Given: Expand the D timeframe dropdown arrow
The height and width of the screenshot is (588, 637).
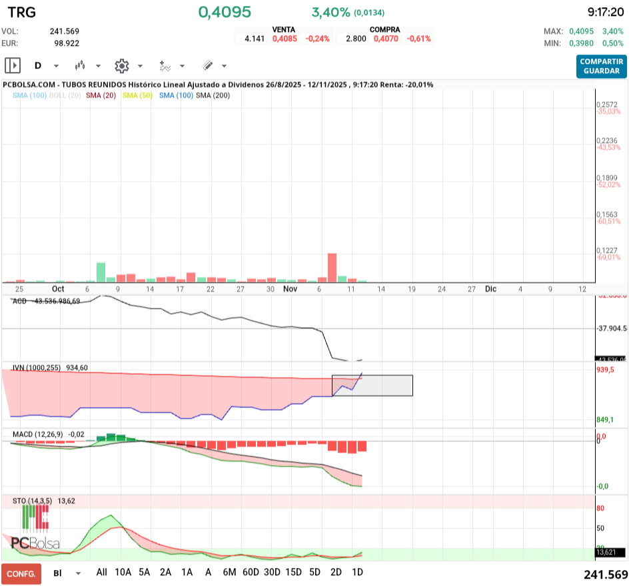Looking at the screenshot, I should (x=56, y=66).
